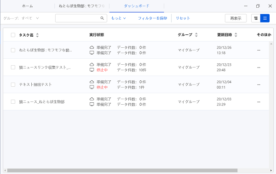Screen dimensions: 276x174
Task: Click the search magnifier icon
Action: click(102, 18)
